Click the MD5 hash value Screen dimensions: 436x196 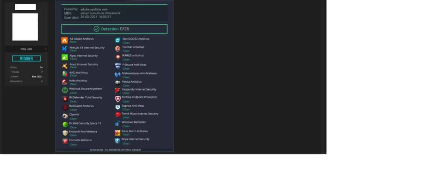[100, 14]
